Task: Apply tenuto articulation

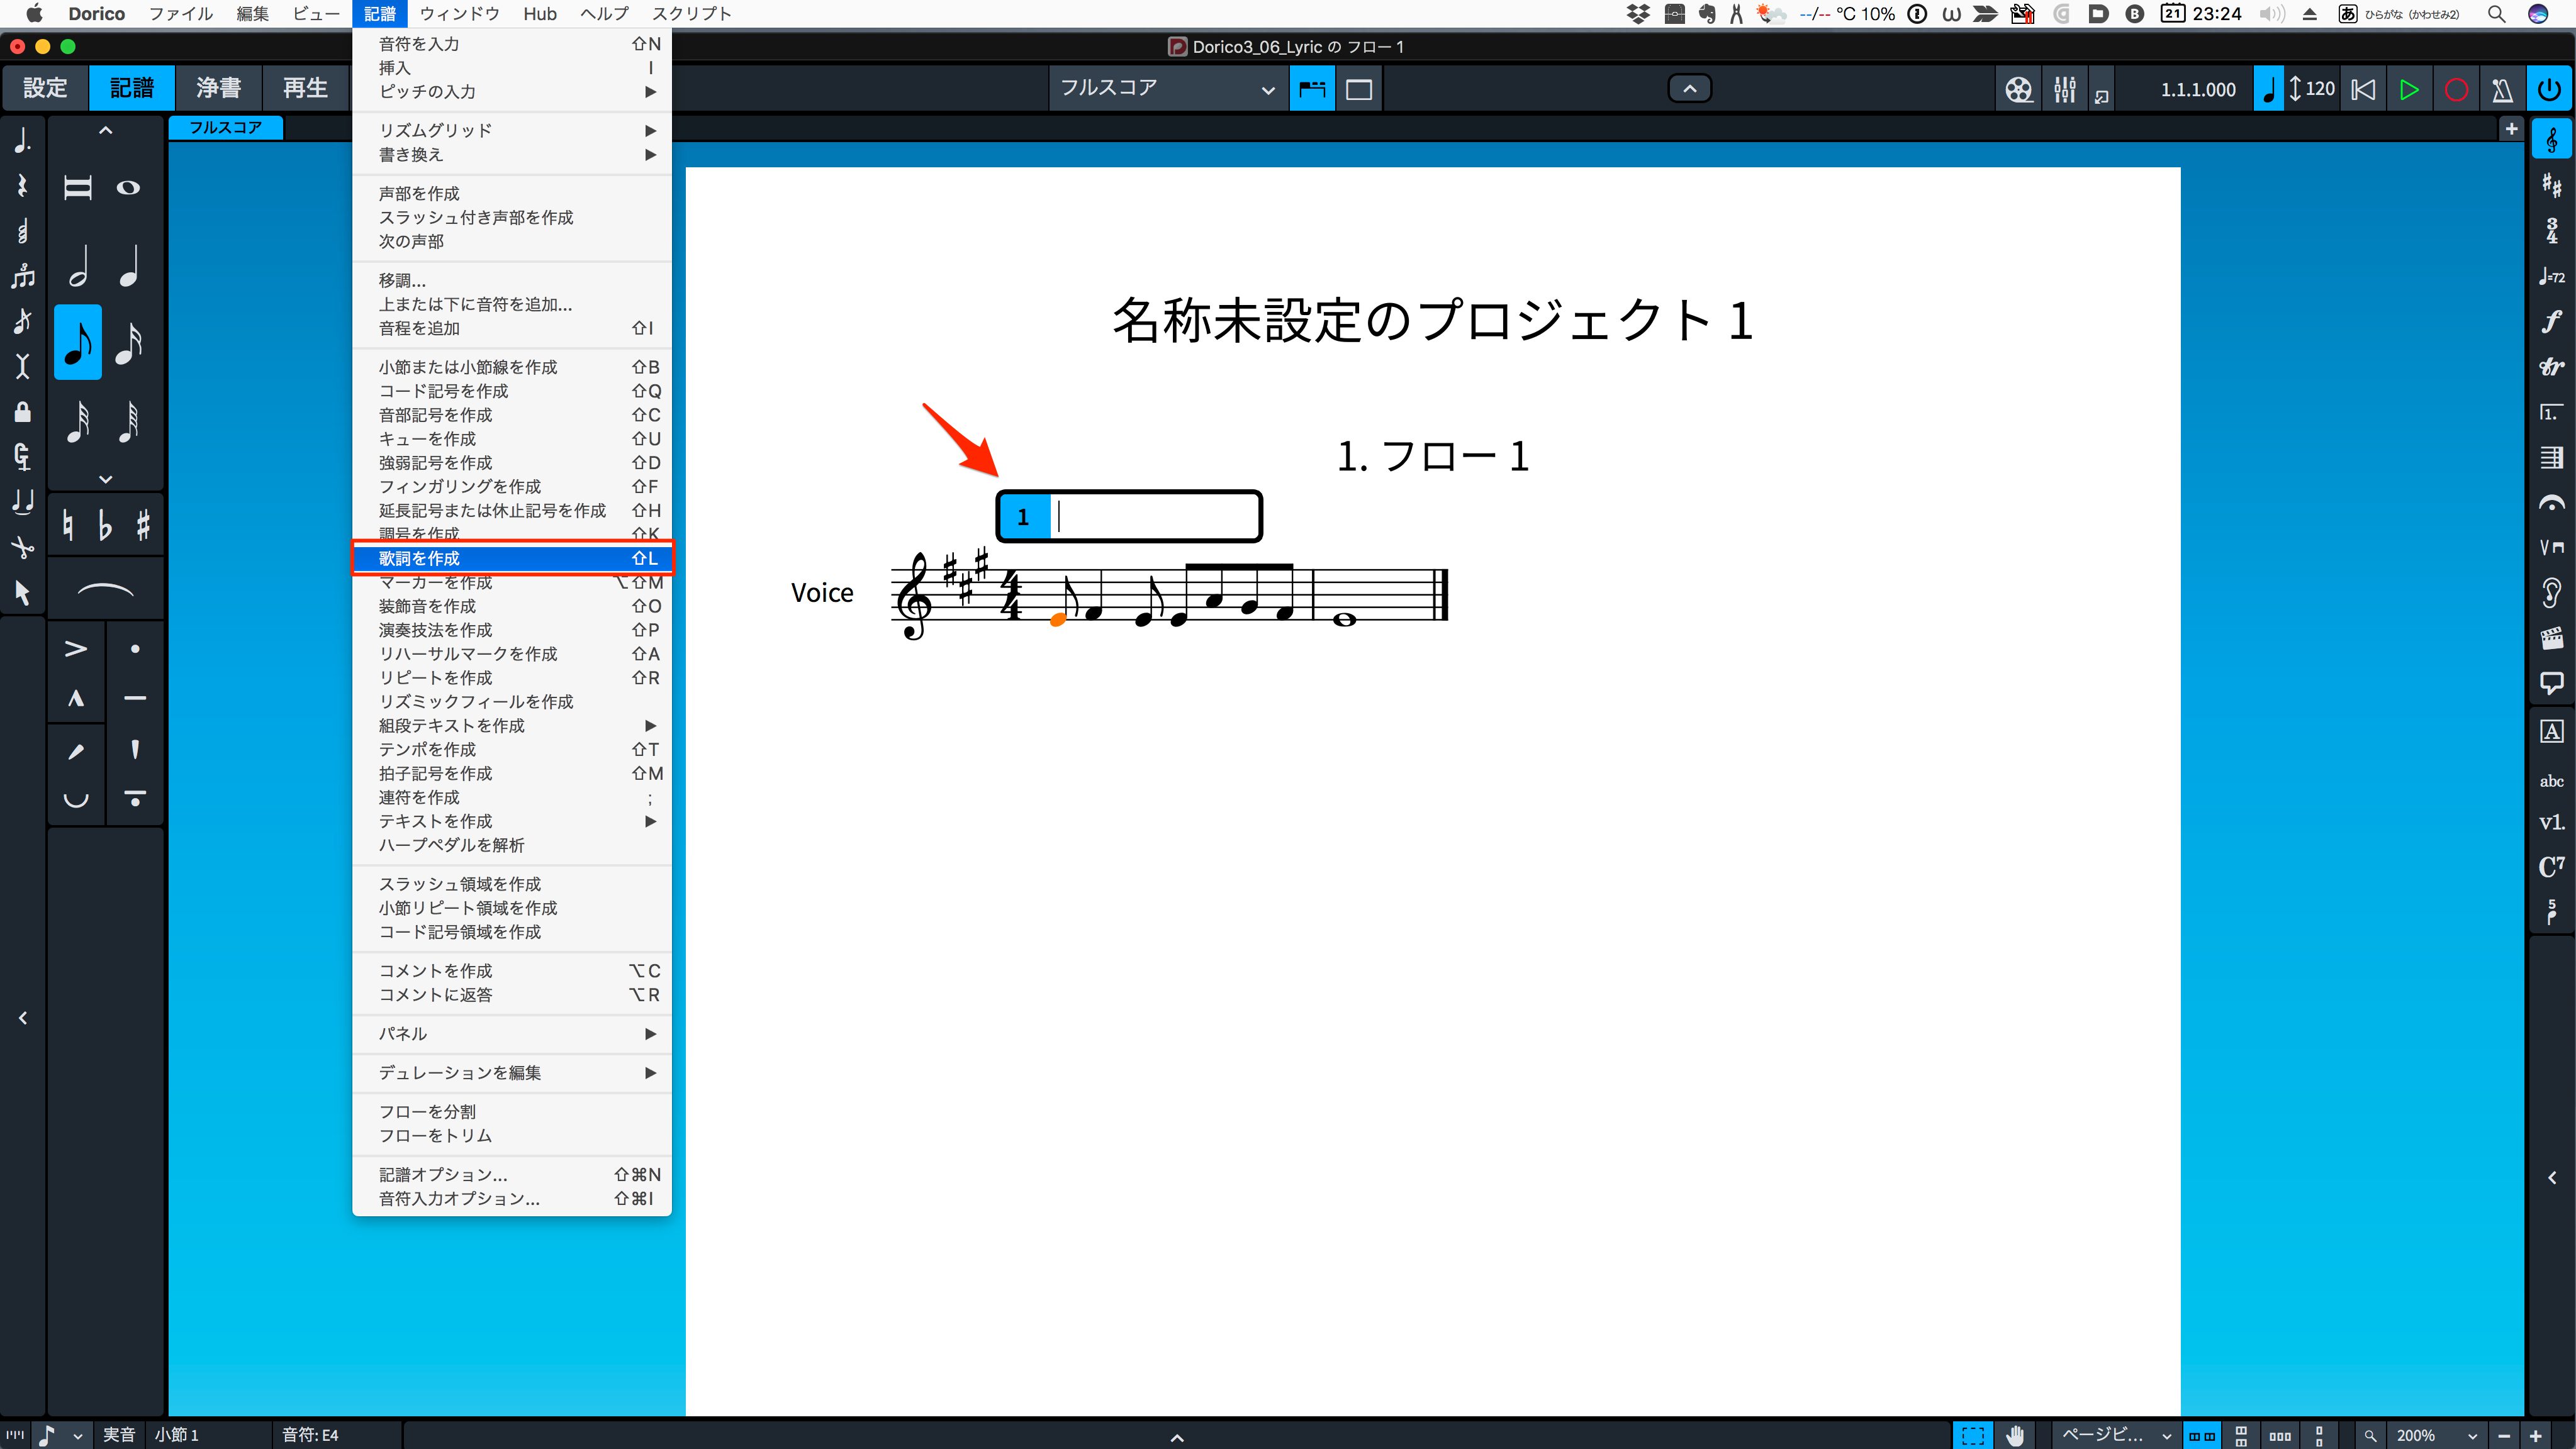Action: 135,699
